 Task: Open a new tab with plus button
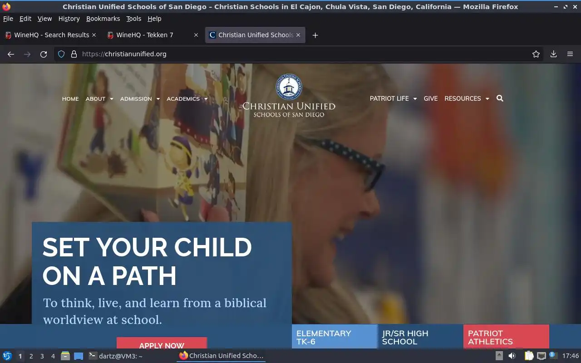pos(315,35)
